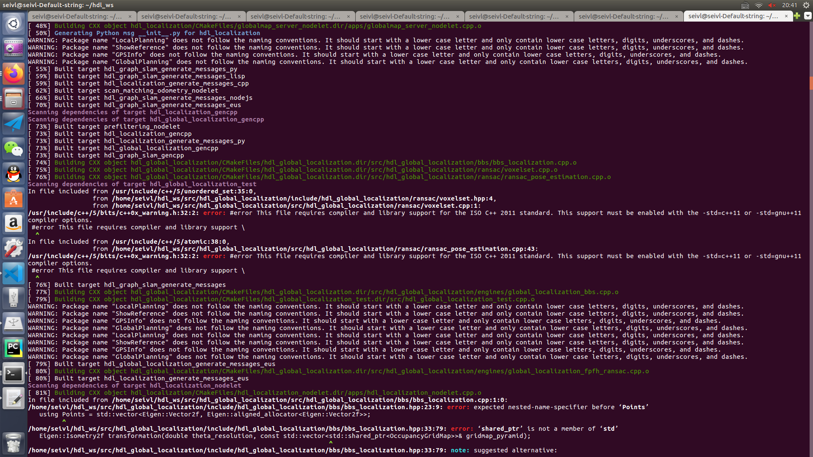
Task: Open QQ messenger from the launcher
Action: [14, 173]
